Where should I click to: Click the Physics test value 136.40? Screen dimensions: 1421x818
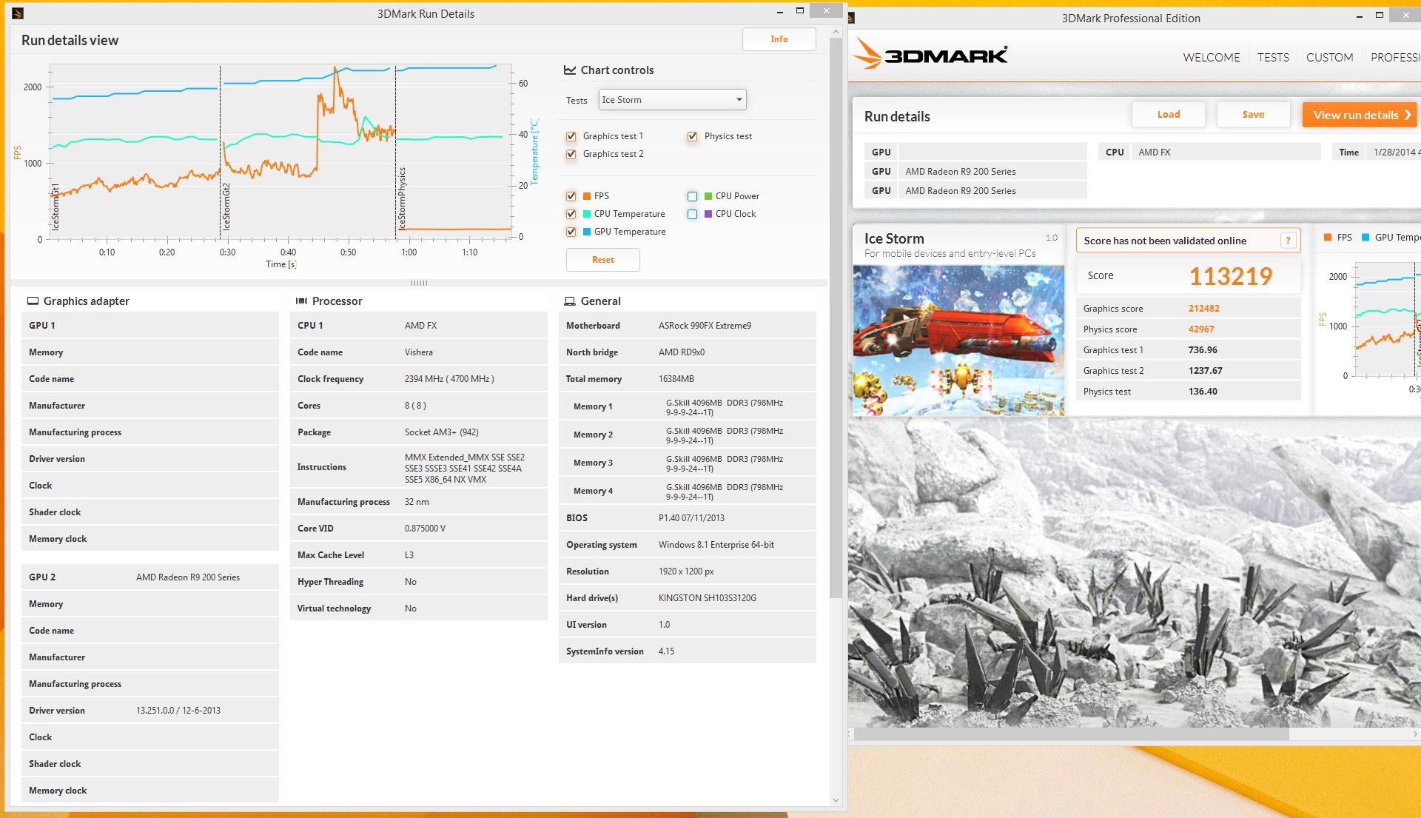(x=1203, y=392)
